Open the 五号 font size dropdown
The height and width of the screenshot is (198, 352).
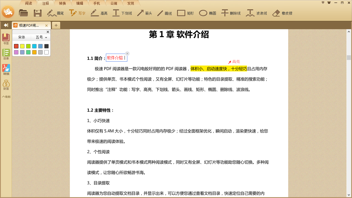coord(40,37)
